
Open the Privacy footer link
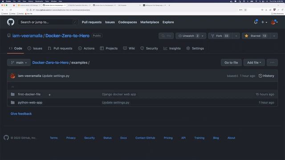click(x=71, y=138)
